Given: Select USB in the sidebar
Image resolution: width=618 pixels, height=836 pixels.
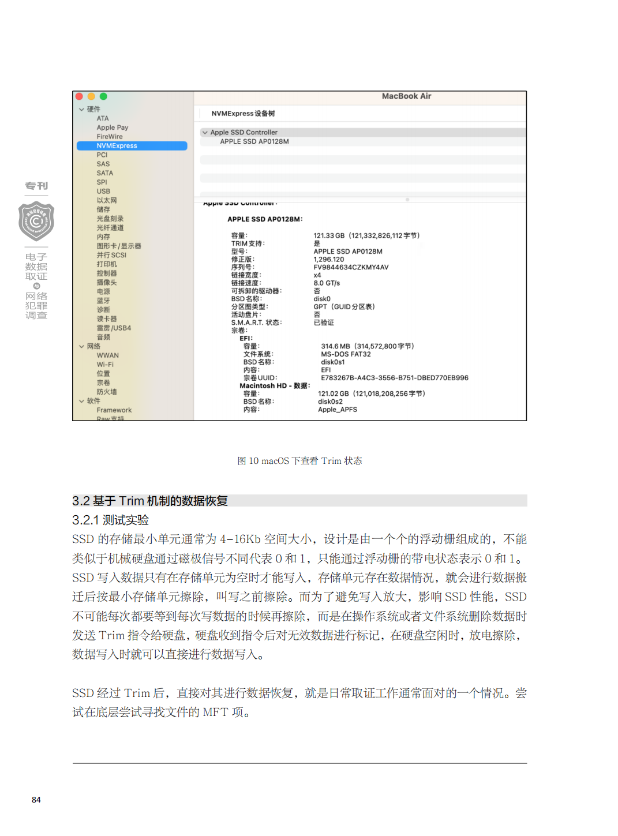Looking at the screenshot, I should (x=103, y=192).
